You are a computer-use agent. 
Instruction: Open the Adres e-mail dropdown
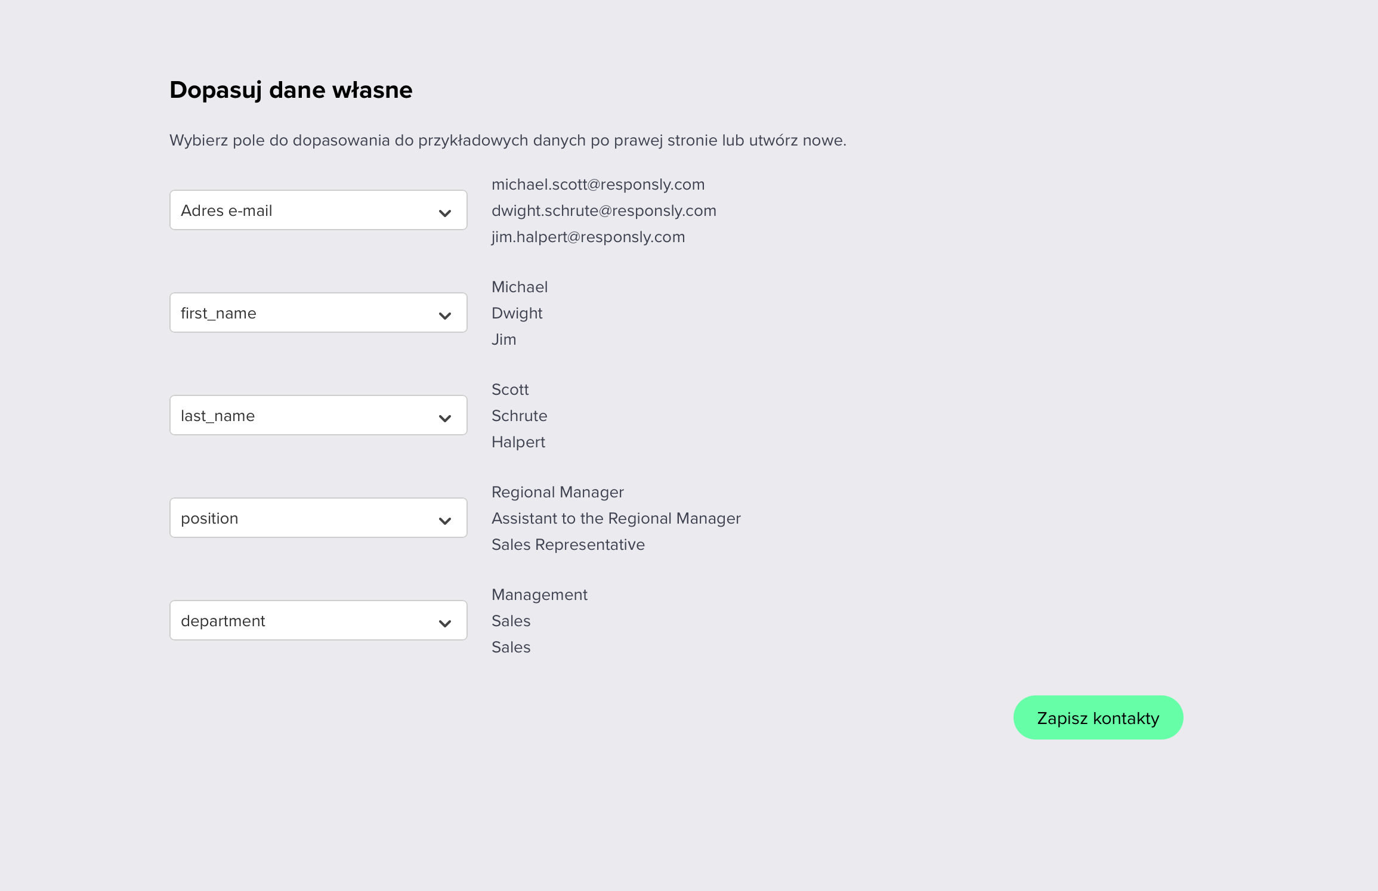point(317,210)
